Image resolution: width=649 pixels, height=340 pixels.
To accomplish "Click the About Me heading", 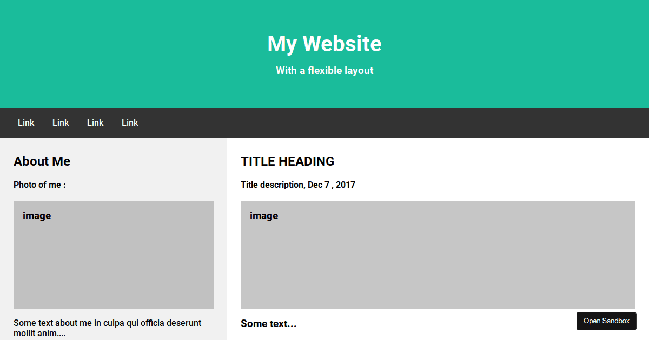I will [x=42, y=161].
